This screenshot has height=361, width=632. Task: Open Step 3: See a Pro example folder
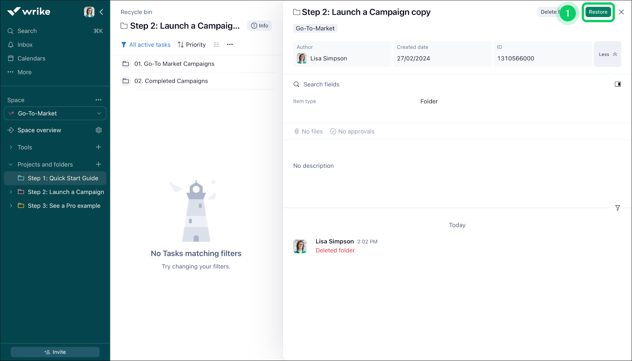[64, 206]
